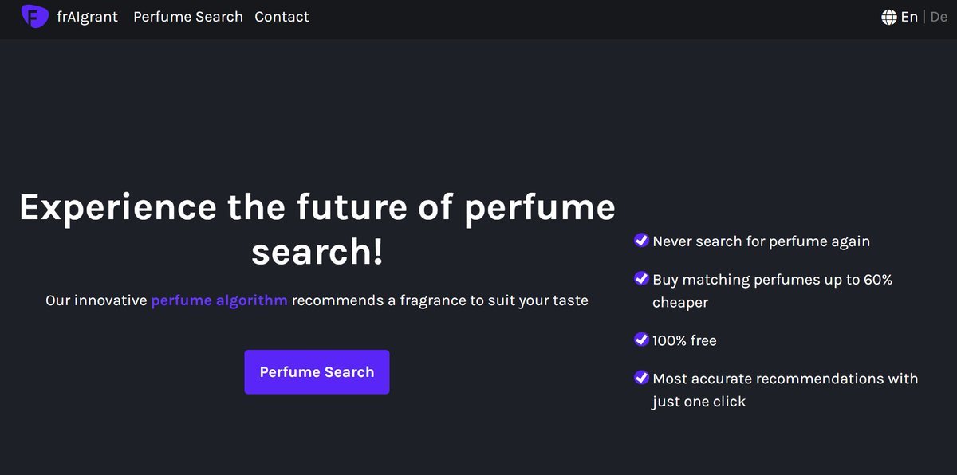Click checkmark beside Buy matching perfumes
957x475 pixels.
[x=641, y=279]
